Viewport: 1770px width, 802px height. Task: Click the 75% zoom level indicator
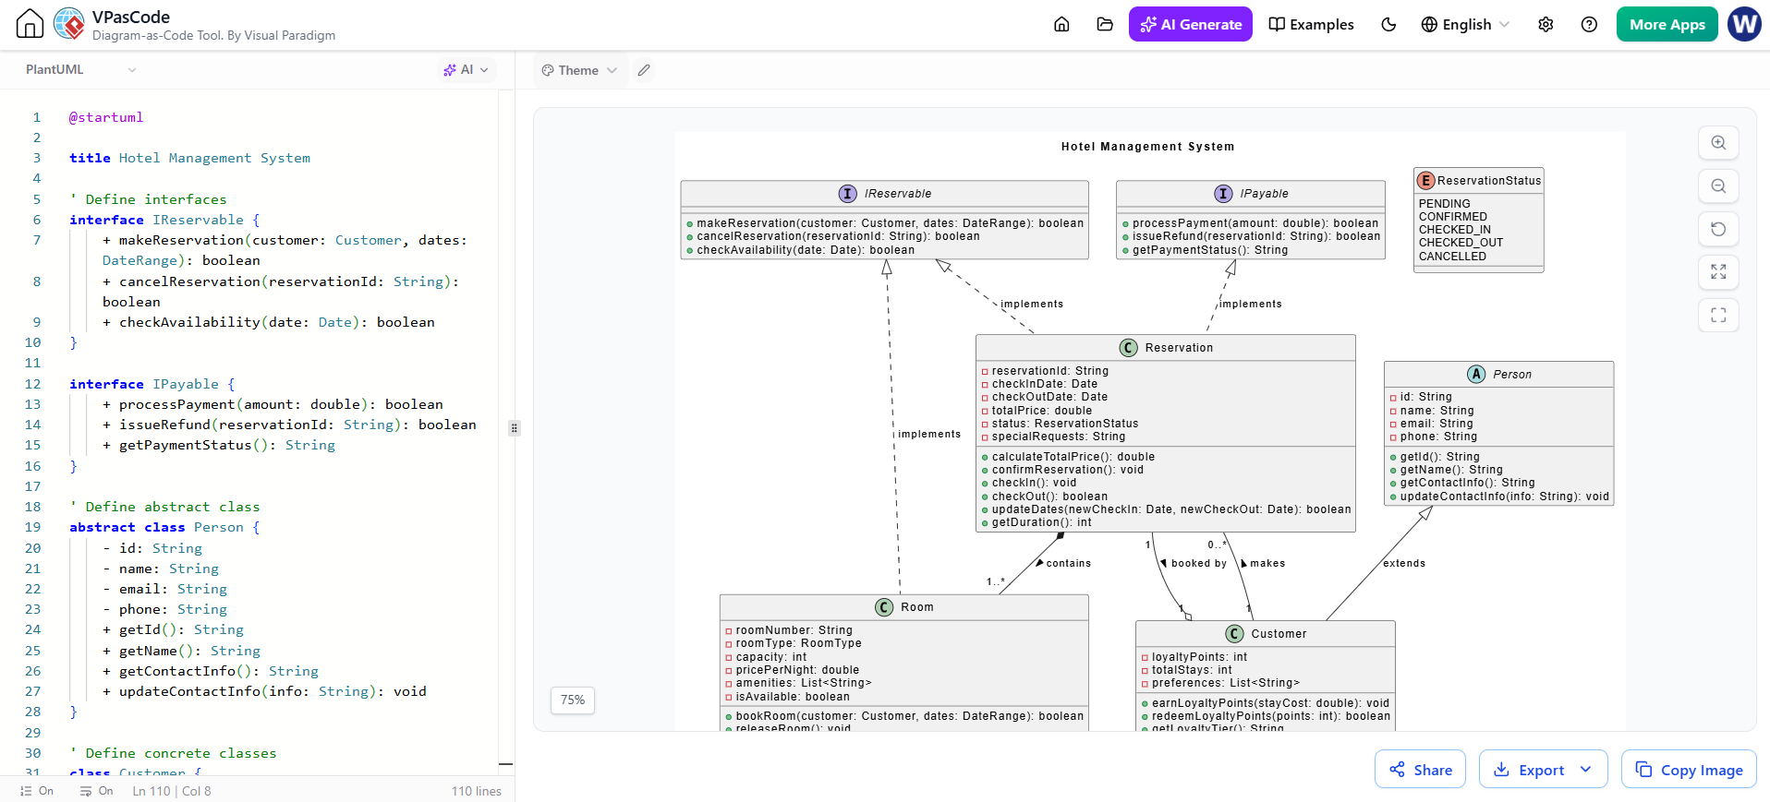(x=573, y=700)
